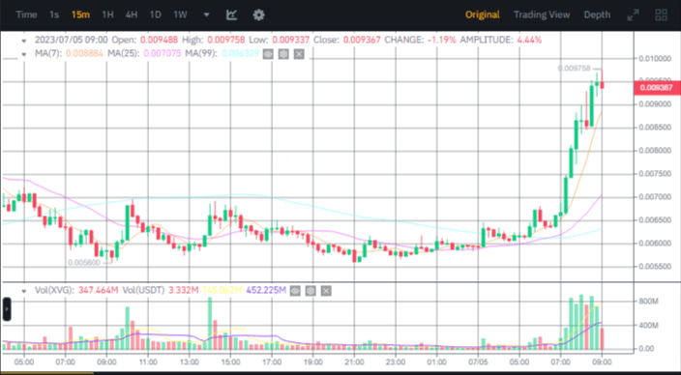Click the 800M volume axis label
681x375 pixels.
649,302
